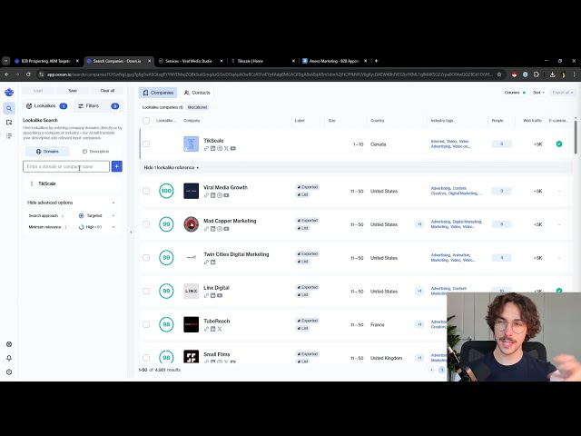Open the Search approach Targeted dropdown

[97, 216]
